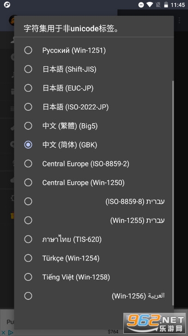Select Central Europe (Win-1250) option
The height and width of the screenshot is (336, 188).
94,183
